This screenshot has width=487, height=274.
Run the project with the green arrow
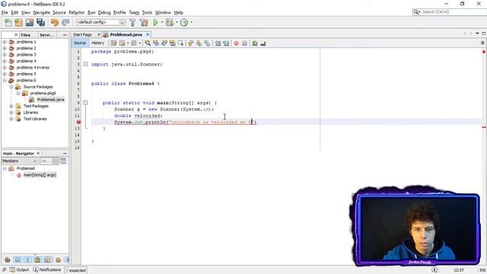tap(155, 22)
